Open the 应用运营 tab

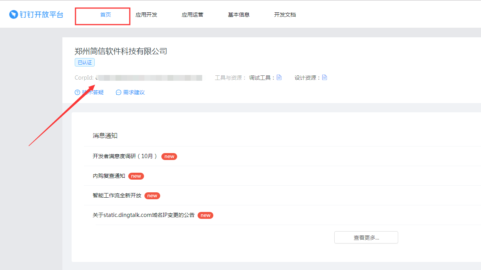[193, 15]
